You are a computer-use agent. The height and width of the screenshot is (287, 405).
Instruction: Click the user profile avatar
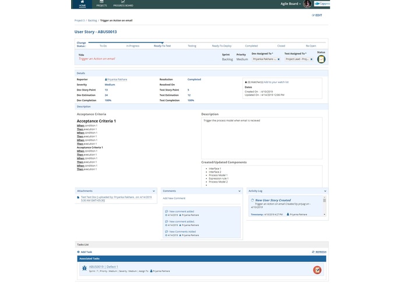point(307,4)
